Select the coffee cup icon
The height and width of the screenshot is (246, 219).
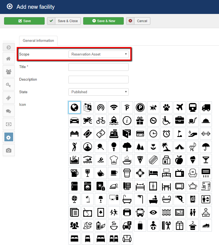(x=101, y=173)
